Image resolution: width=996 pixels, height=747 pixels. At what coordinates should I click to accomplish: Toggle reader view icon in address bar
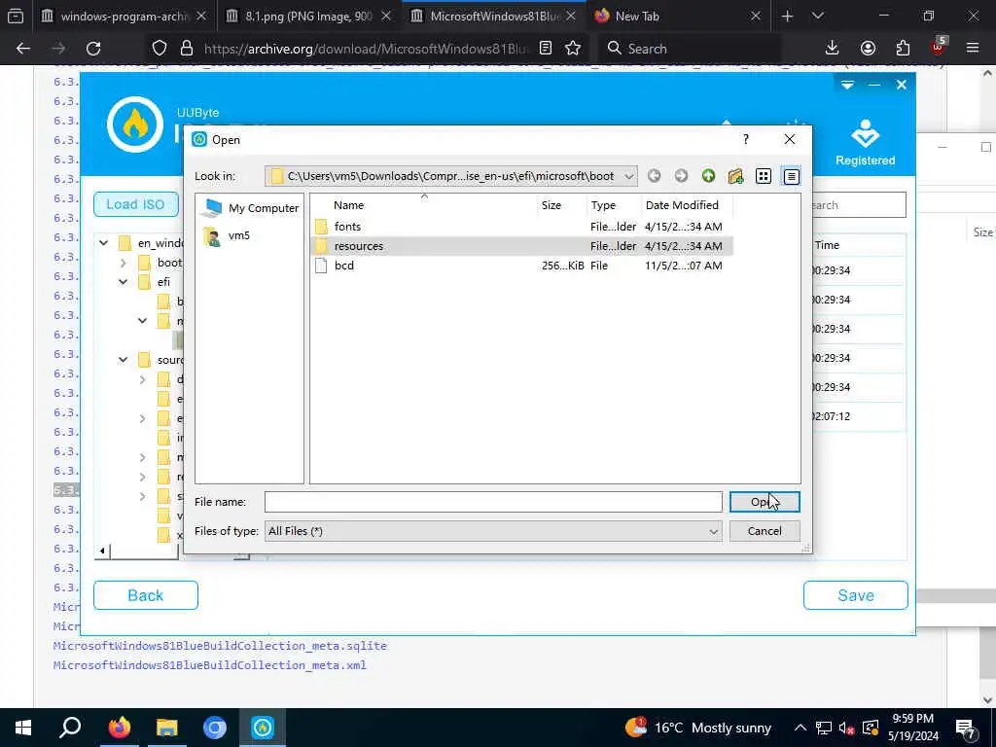pos(546,49)
